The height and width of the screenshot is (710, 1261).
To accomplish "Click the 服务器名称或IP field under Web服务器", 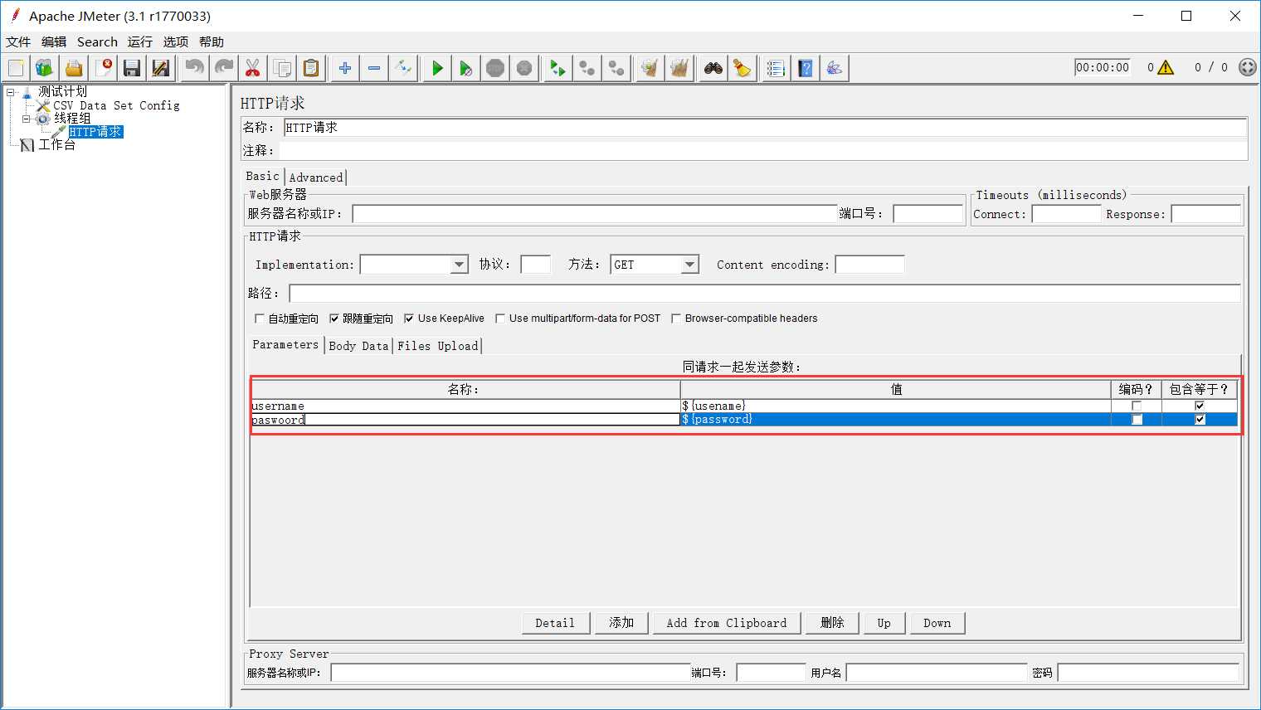I will tap(595, 214).
